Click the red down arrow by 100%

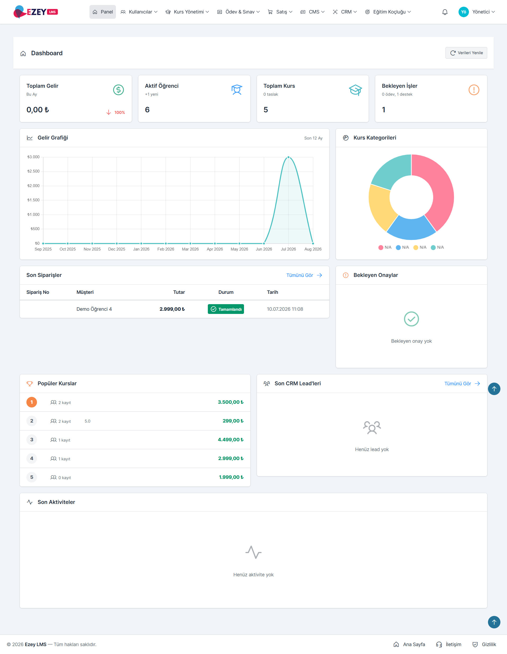pos(109,112)
